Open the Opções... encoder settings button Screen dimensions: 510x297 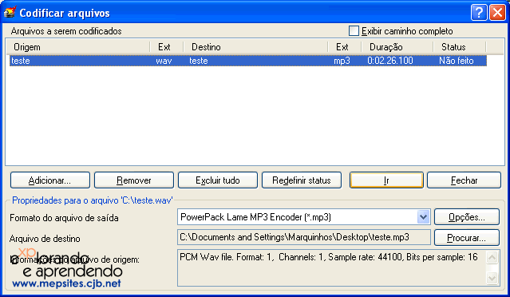(467, 217)
